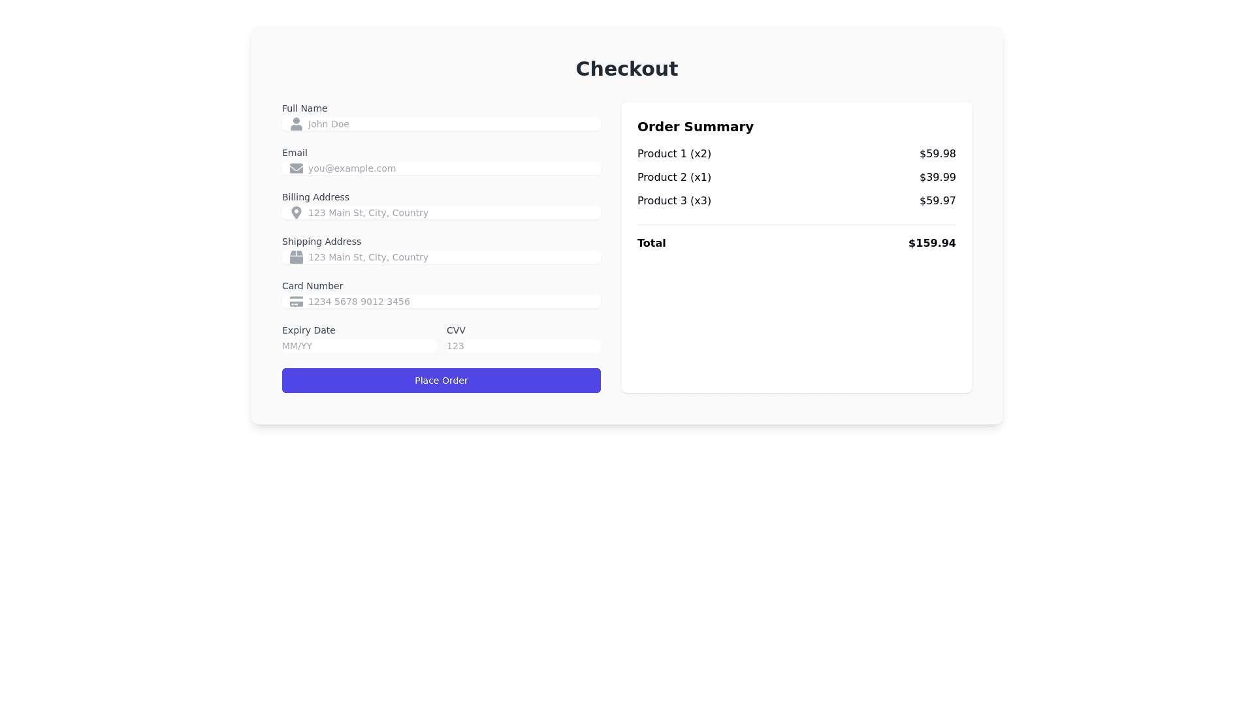Focus the Expiry Date MM/YY field

click(359, 346)
